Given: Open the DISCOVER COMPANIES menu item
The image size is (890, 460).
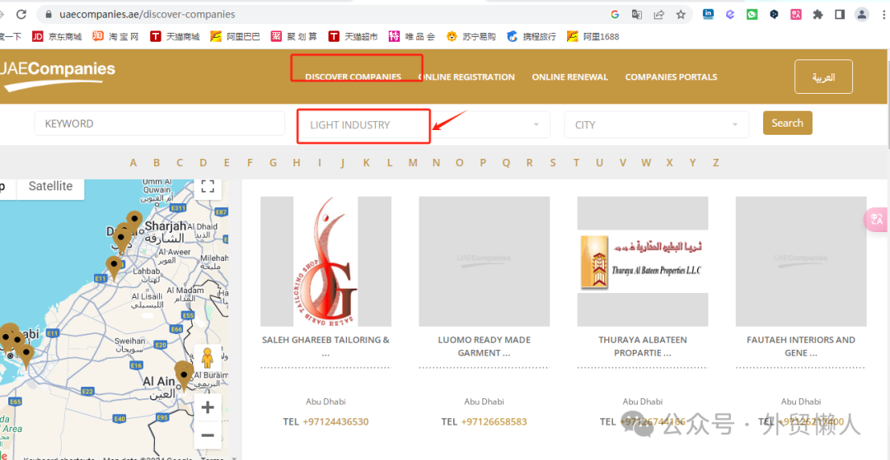Looking at the screenshot, I should [x=353, y=77].
